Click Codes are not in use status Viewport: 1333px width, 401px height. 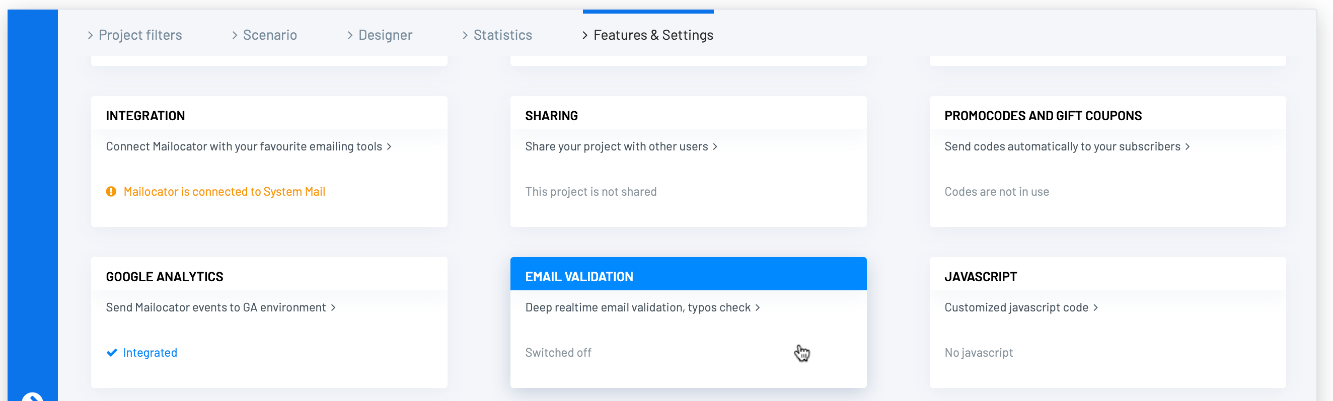[x=997, y=192]
